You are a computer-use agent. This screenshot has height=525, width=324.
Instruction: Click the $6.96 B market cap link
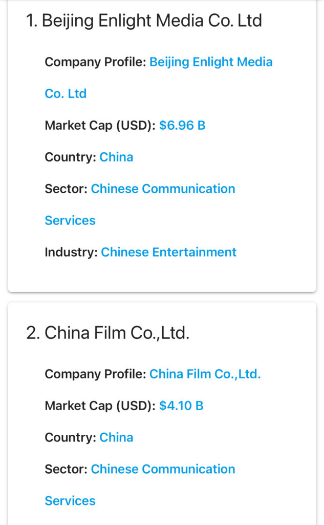(182, 126)
